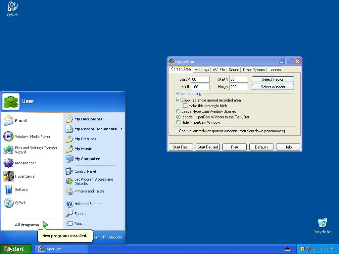Enable make this rectangle blink
The image size is (339, 254).
tap(185, 106)
